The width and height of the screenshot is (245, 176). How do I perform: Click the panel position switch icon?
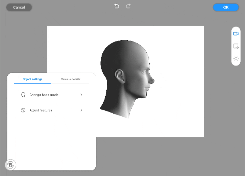tap(11, 165)
